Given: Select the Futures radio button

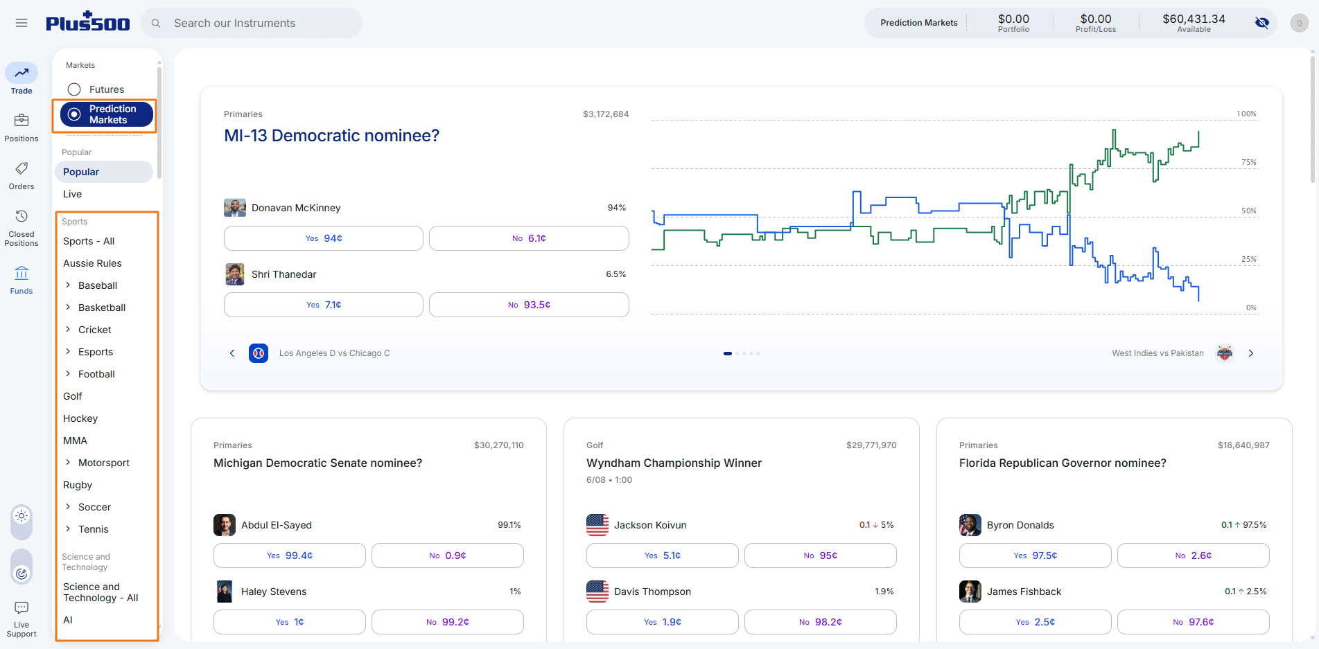Looking at the screenshot, I should 74,89.
